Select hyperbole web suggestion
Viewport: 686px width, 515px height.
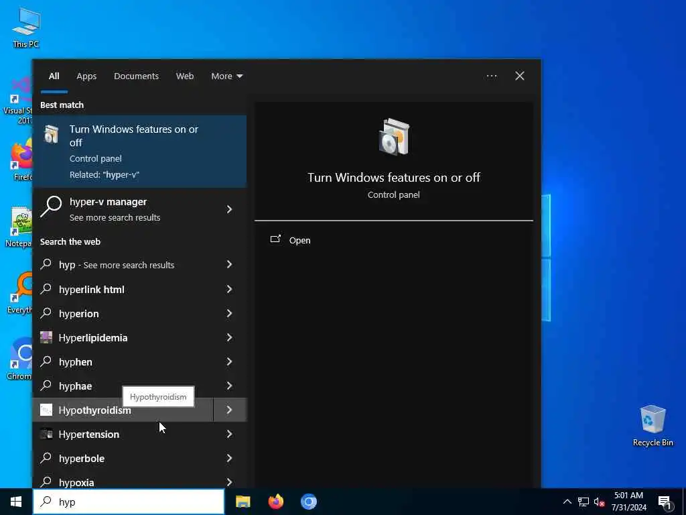point(123,458)
